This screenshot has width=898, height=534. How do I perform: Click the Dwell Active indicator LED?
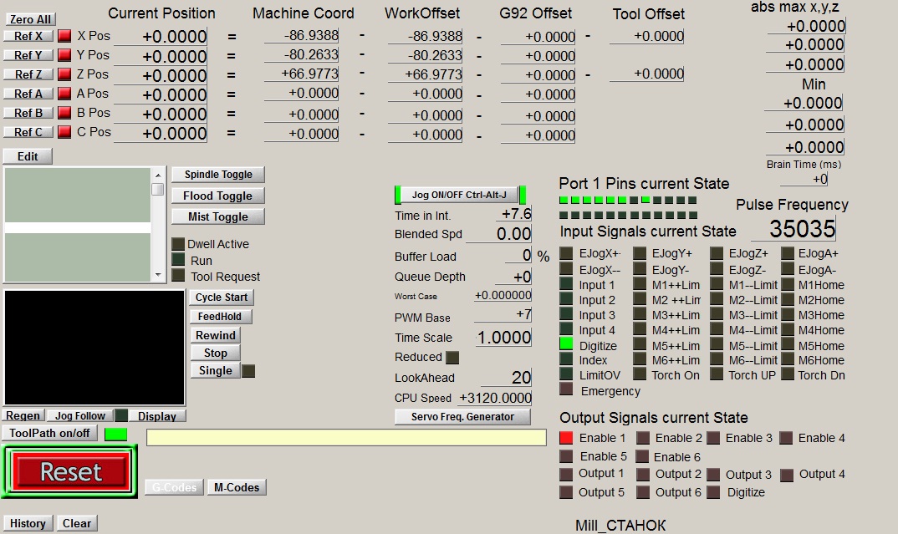(x=178, y=244)
